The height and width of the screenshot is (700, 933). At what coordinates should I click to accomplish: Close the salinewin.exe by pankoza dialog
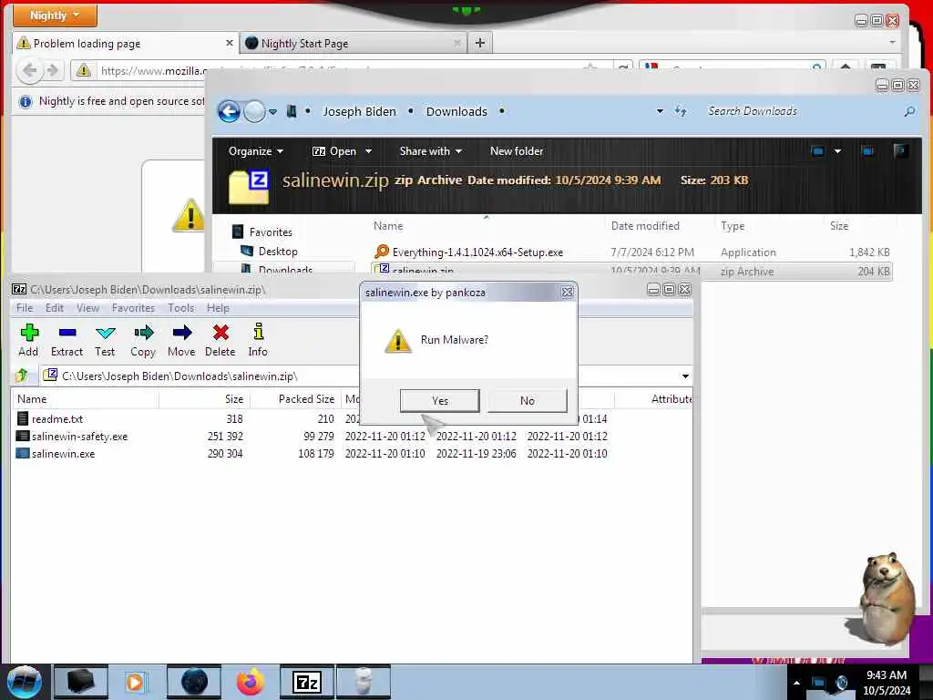[x=567, y=293]
